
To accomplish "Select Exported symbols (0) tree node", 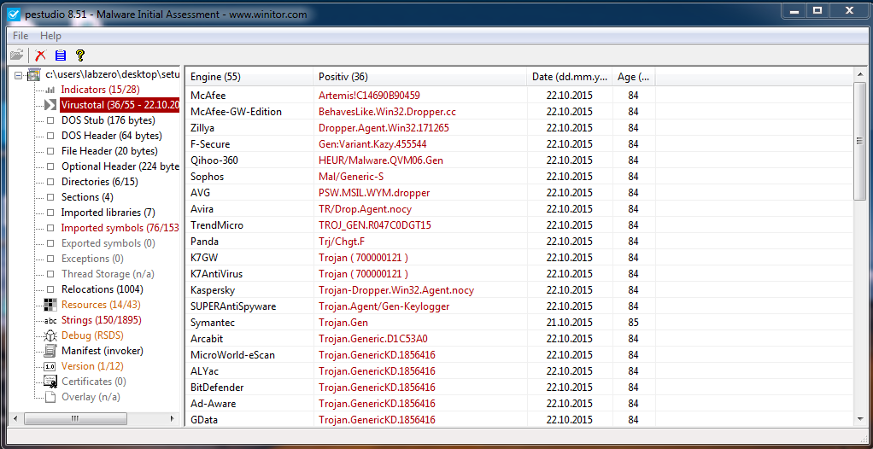I will [x=108, y=243].
